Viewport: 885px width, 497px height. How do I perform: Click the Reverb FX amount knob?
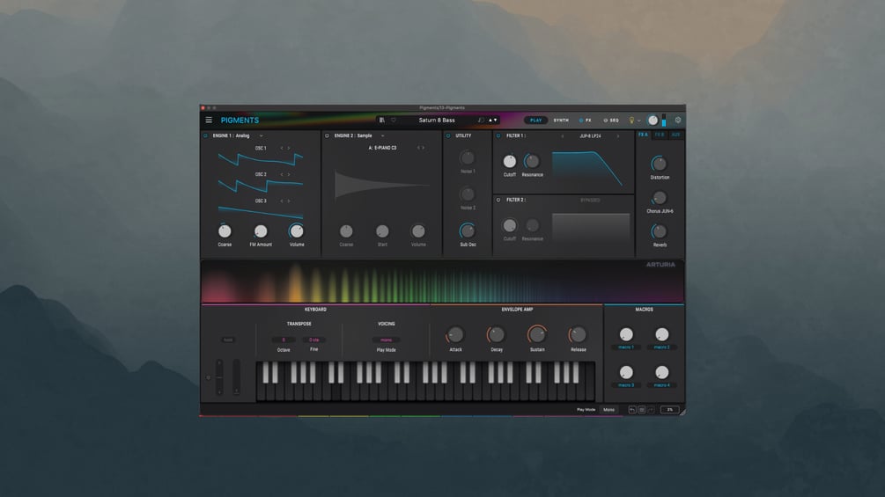tap(660, 231)
